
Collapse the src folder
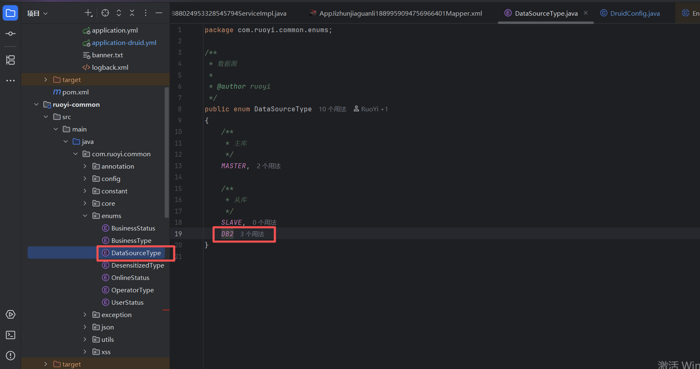tap(46, 117)
